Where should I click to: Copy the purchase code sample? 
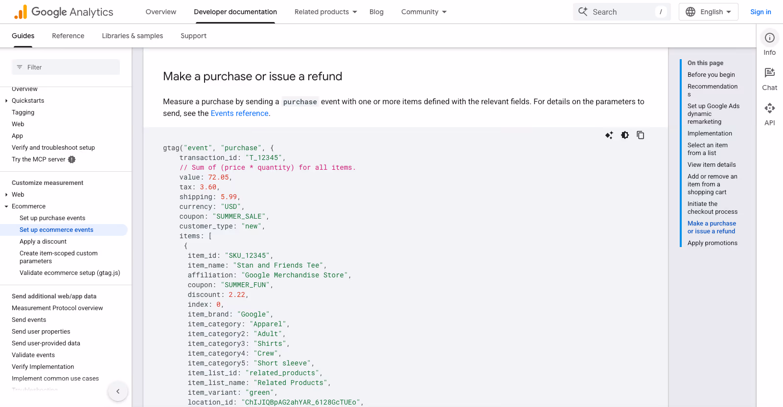click(640, 135)
